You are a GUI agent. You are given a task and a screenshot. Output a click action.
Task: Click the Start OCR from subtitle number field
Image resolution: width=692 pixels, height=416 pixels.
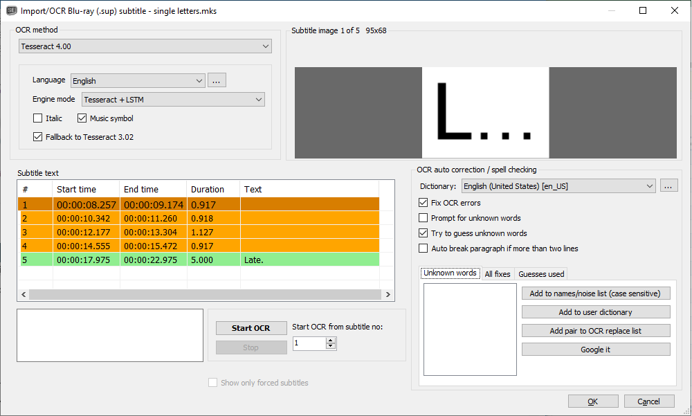click(x=309, y=343)
